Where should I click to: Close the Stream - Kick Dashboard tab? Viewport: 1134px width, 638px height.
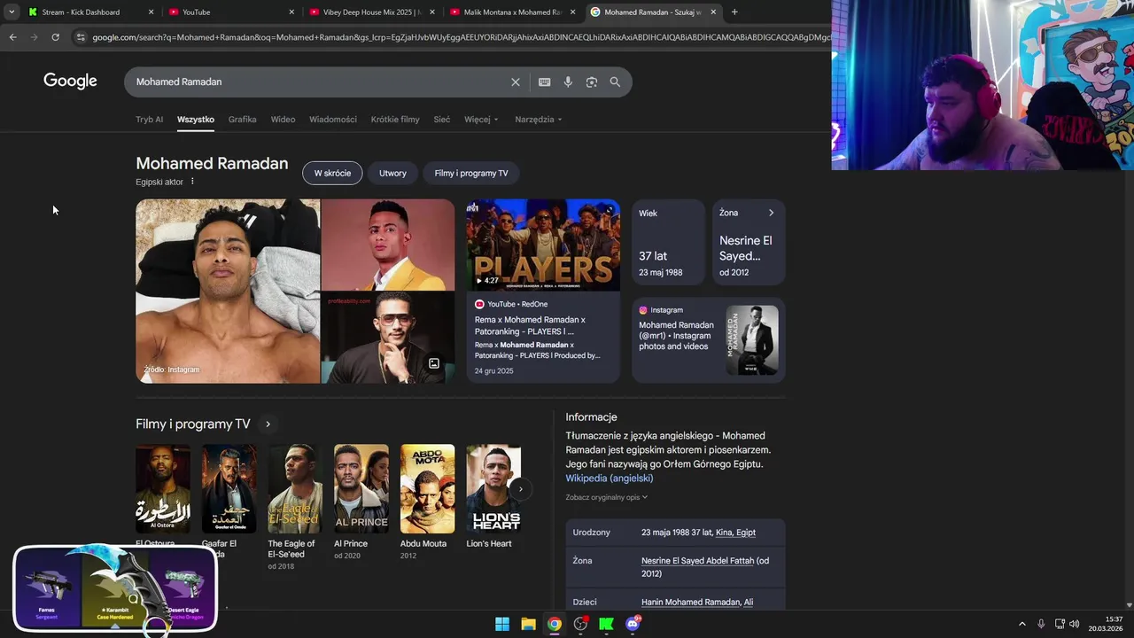tap(151, 12)
